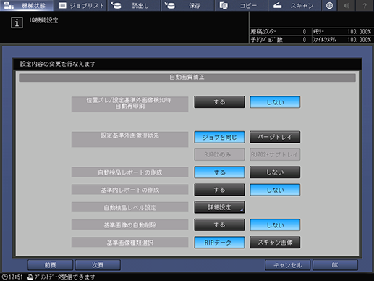Select しない for 自動検品レポートの作成

[275, 172]
